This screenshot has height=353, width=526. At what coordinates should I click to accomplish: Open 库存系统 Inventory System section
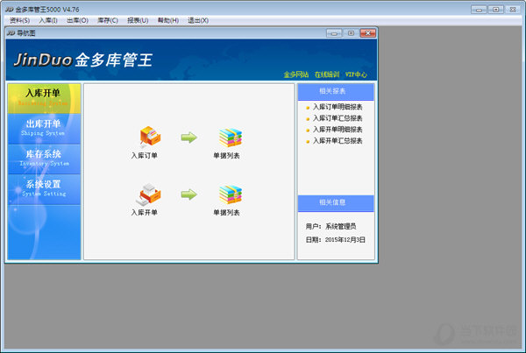point(44,158)
